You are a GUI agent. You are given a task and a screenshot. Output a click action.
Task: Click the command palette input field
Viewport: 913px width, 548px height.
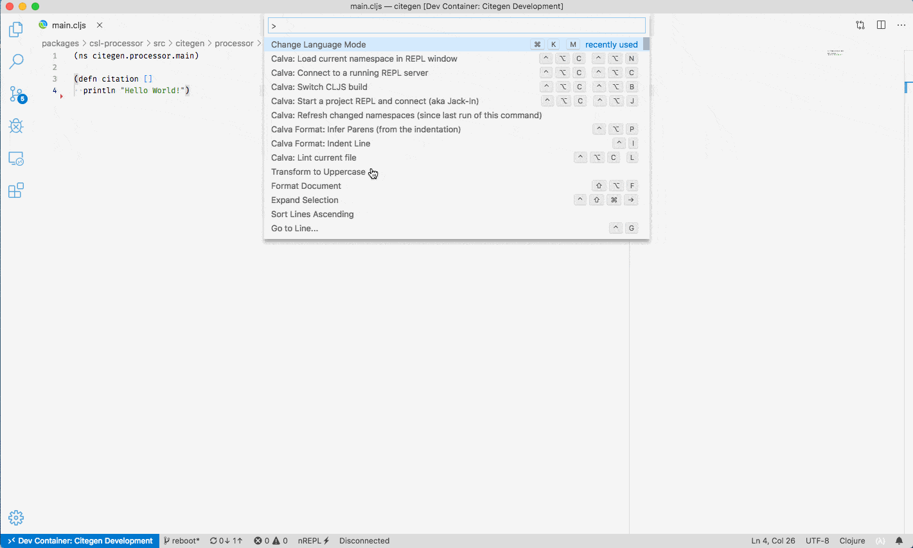pyautogui.click(x=457, y=26)
